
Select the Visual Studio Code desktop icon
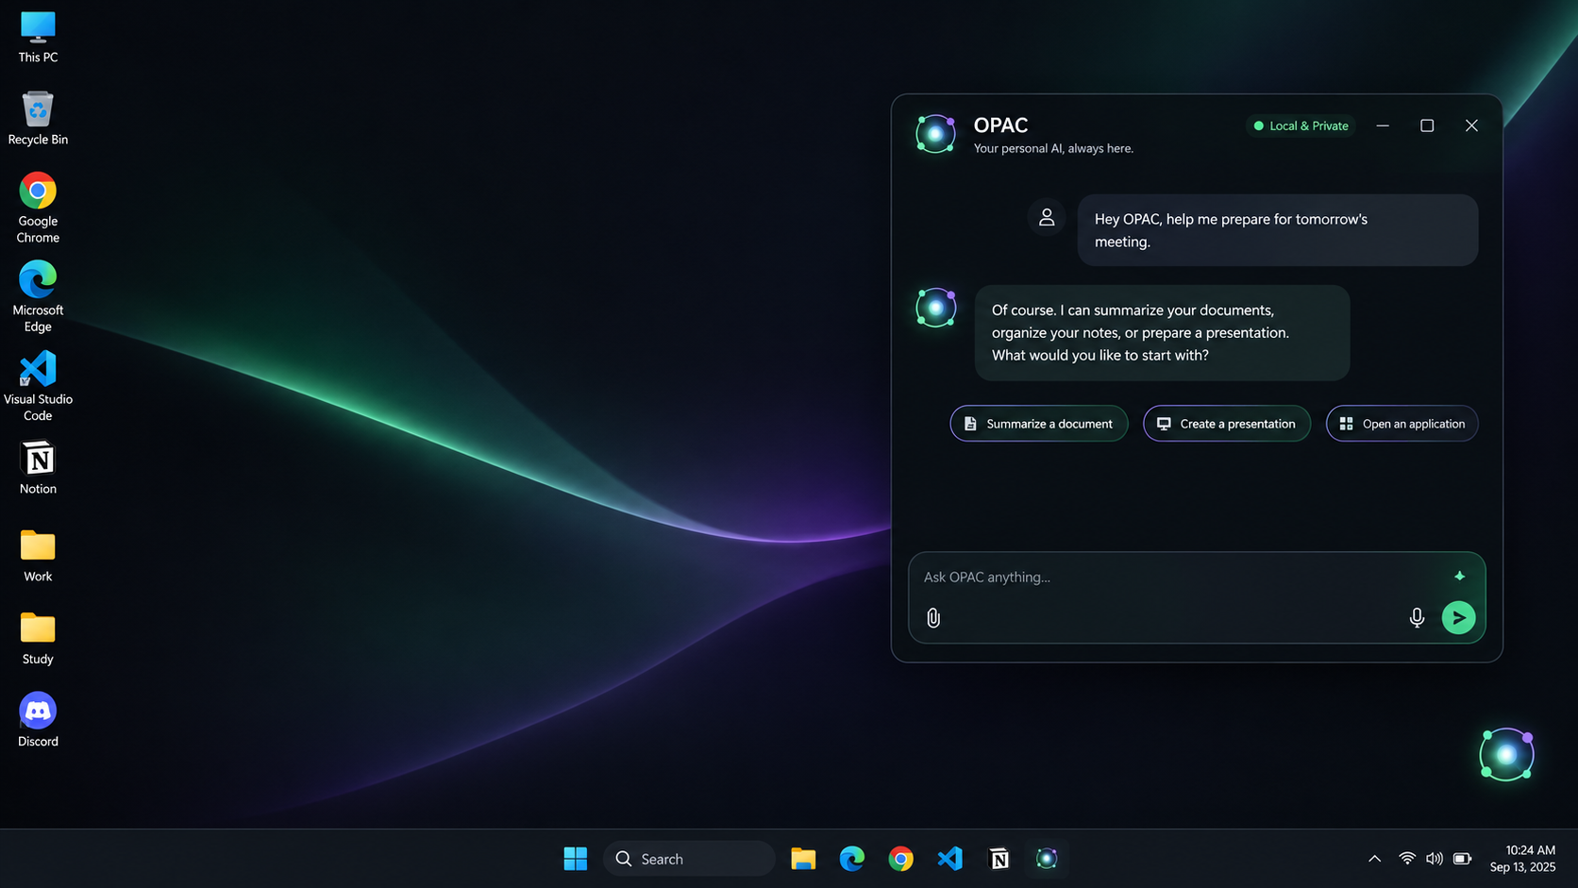38,386
